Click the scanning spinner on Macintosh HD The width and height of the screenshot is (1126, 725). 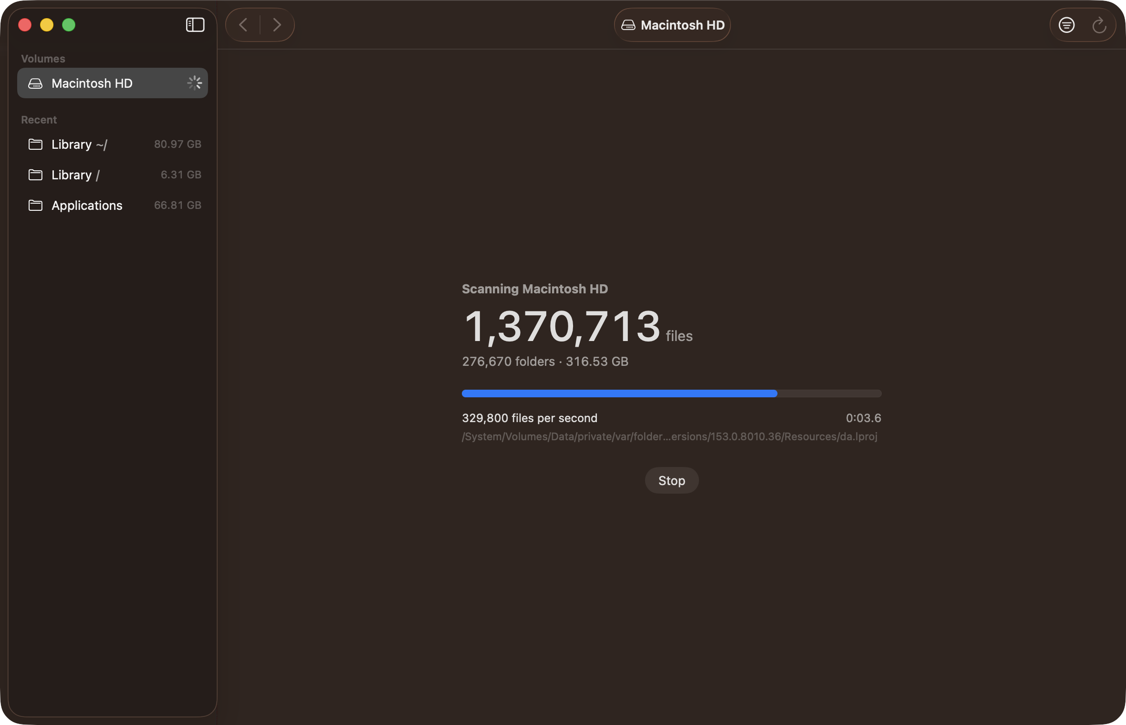coord(194,83)
